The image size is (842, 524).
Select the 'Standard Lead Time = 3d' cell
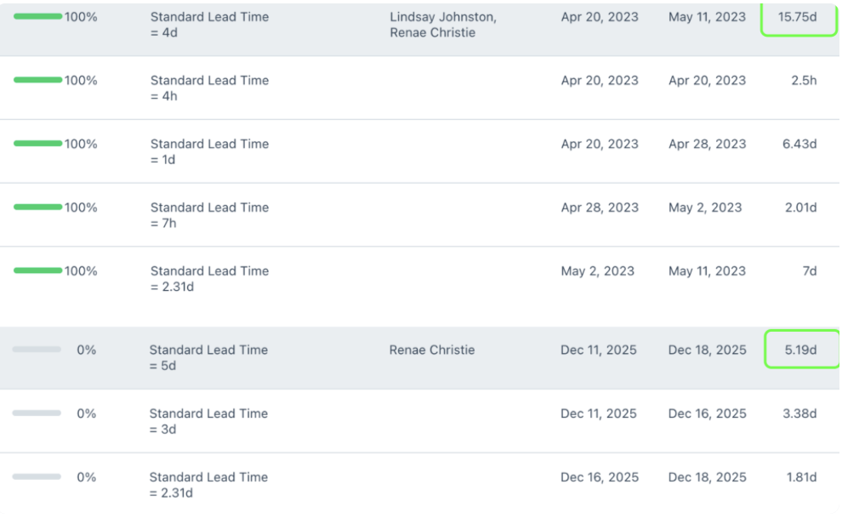point(208,421)
